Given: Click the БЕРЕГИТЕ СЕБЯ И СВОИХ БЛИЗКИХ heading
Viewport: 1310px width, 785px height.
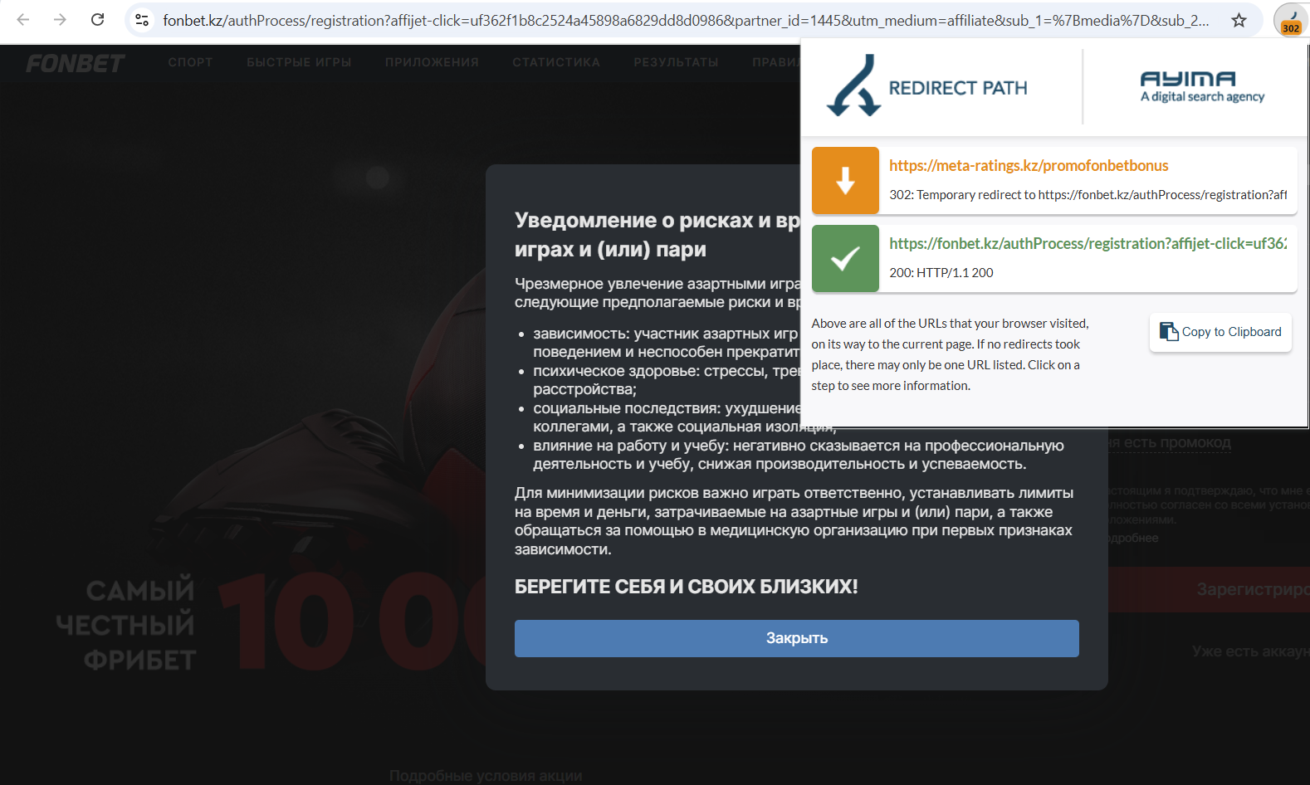Looking at the screenshot, I should [x=687, y=587].
